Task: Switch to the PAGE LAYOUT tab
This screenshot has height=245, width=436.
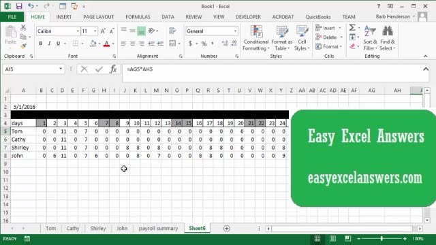Action: (99, 17)
